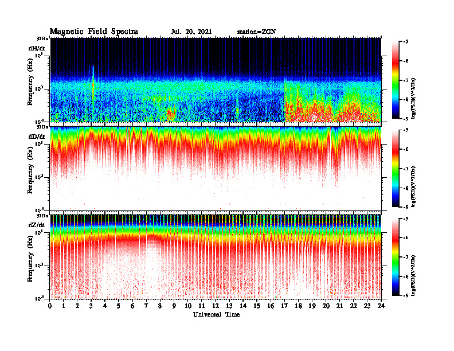Click the 10^0 frequency tick of dD/dt panel
Screen dimensions: 454x351
[38, 177]
